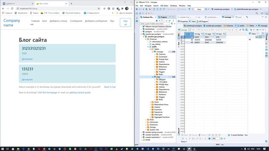Open the filter history dropdown arrow
This screenshot has height=151, width=269.
(236, 30)
